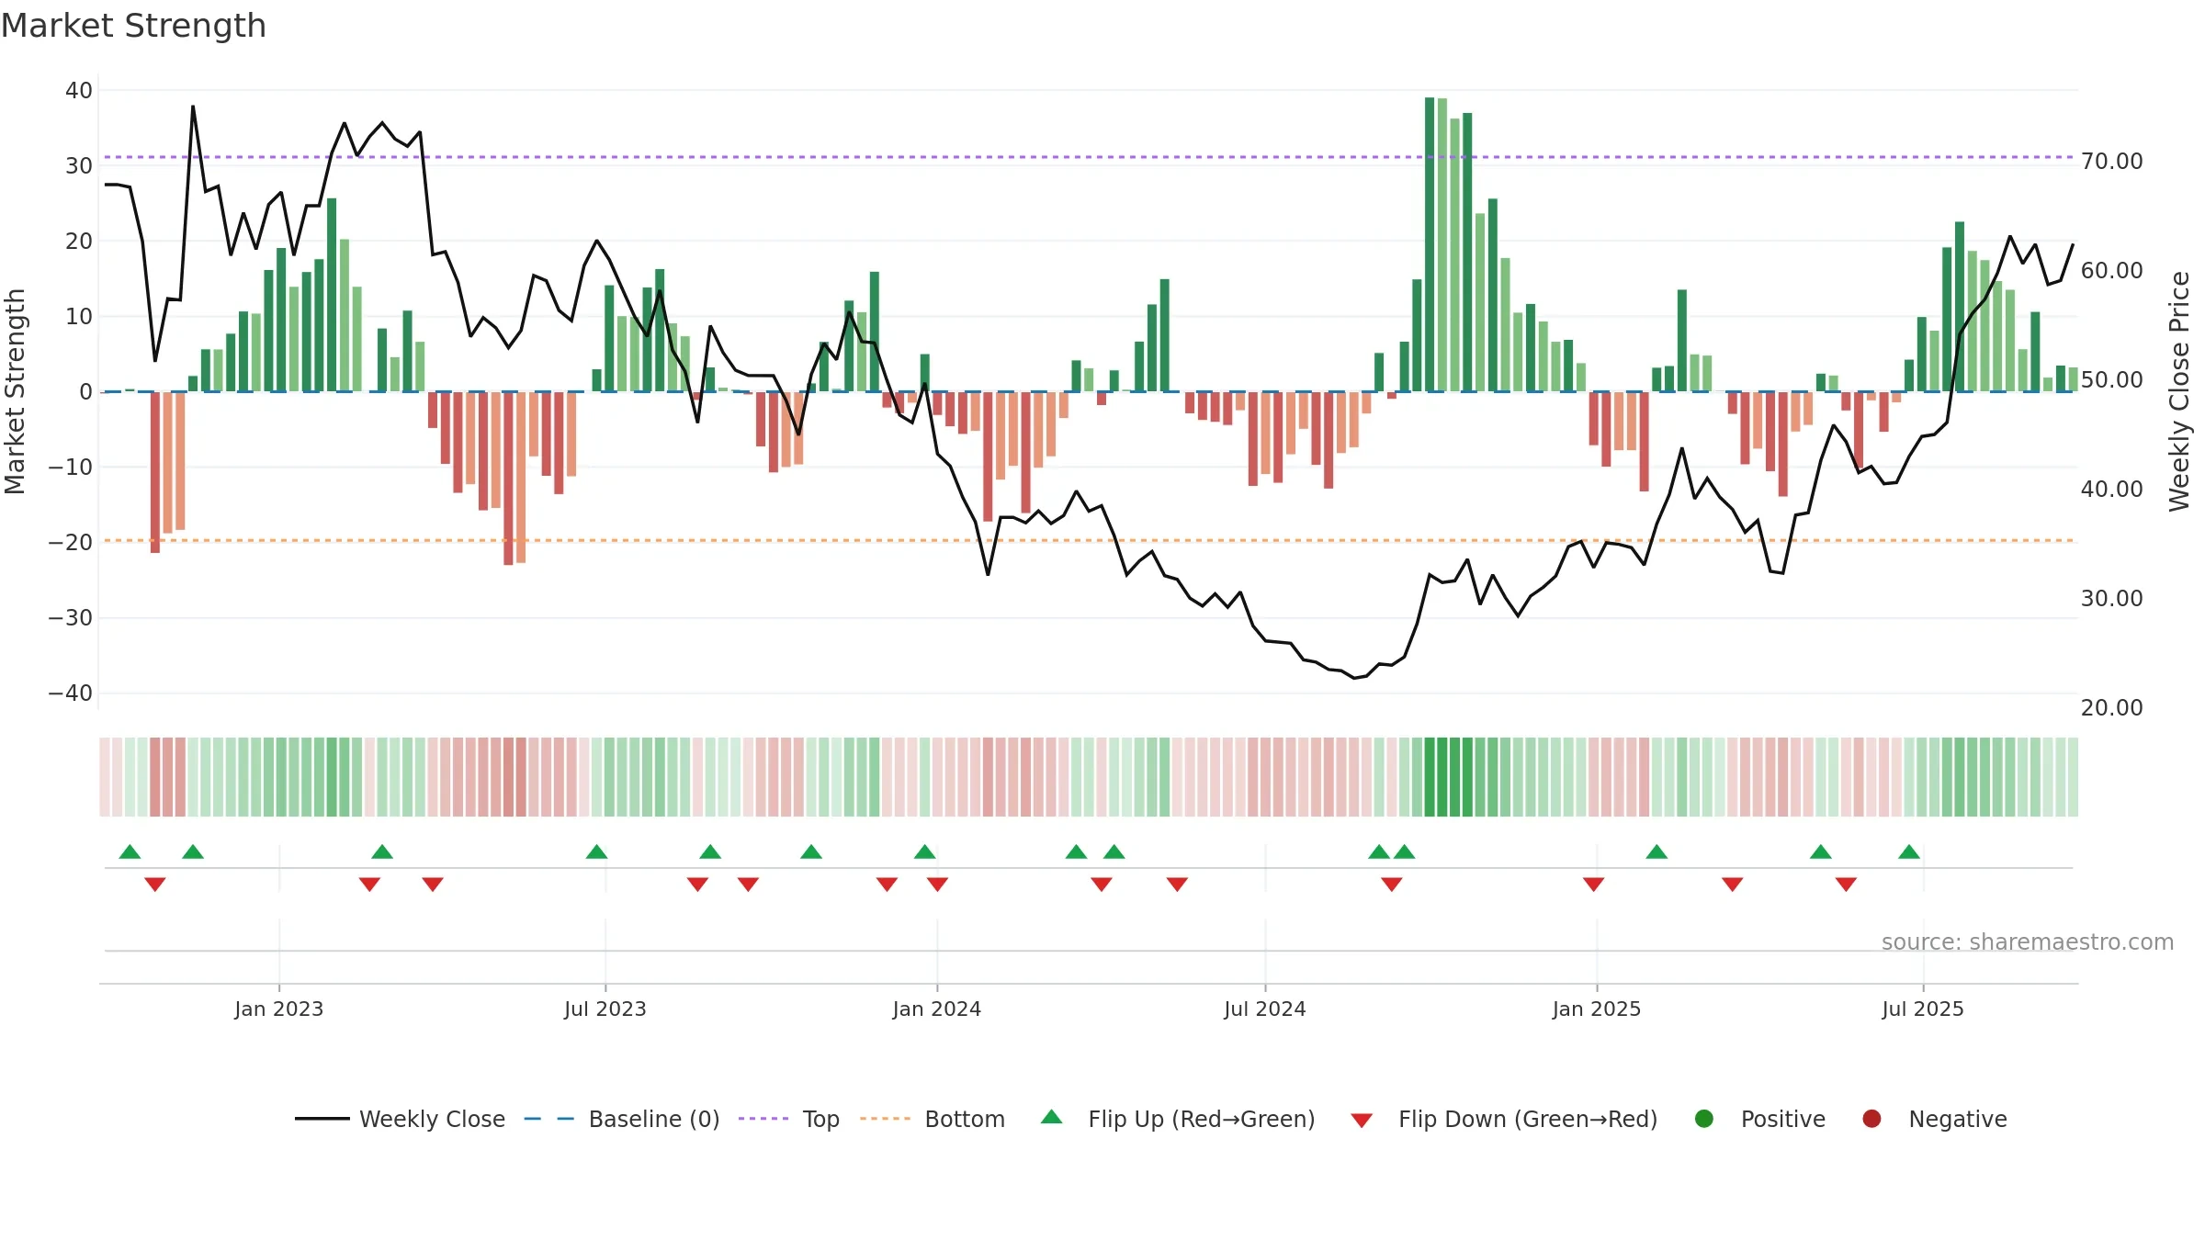This screenshot has height=1240, width=2205.
Task: Click the flip-down marker at Jan 2024
Action: [x=937, y=885]
